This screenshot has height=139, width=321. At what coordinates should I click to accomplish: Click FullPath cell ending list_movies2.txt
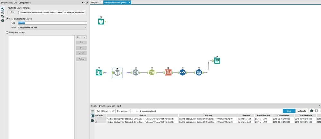coord(142,122)
